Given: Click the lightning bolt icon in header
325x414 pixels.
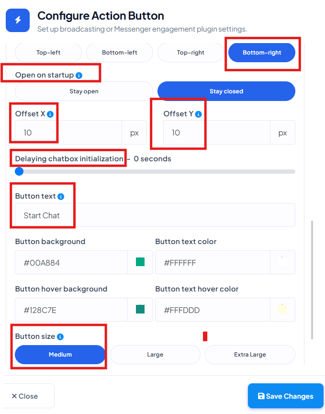Looking at the screenshot, I should pos(18,20).
